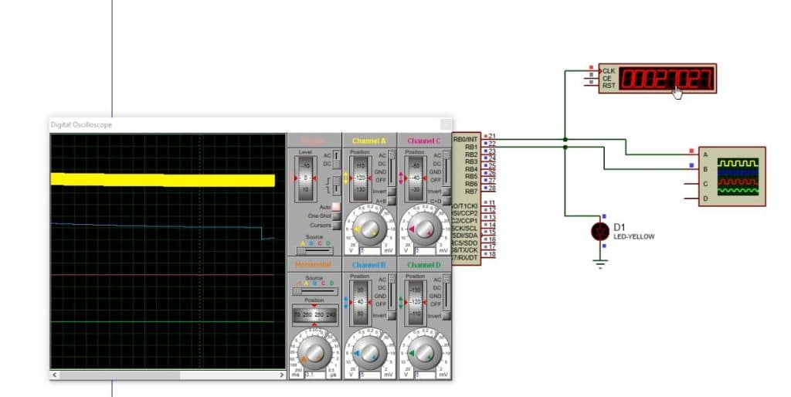The height and width of the screenshot is (397, 791).
Task: Adjust Channel A coupling slider
Action: 392,168
